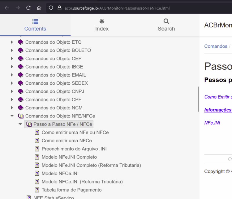This screenshot has height=199, width=232.
Task: Expand Comandos do Objeto CNPJ node
Action: tap(12, 91)
